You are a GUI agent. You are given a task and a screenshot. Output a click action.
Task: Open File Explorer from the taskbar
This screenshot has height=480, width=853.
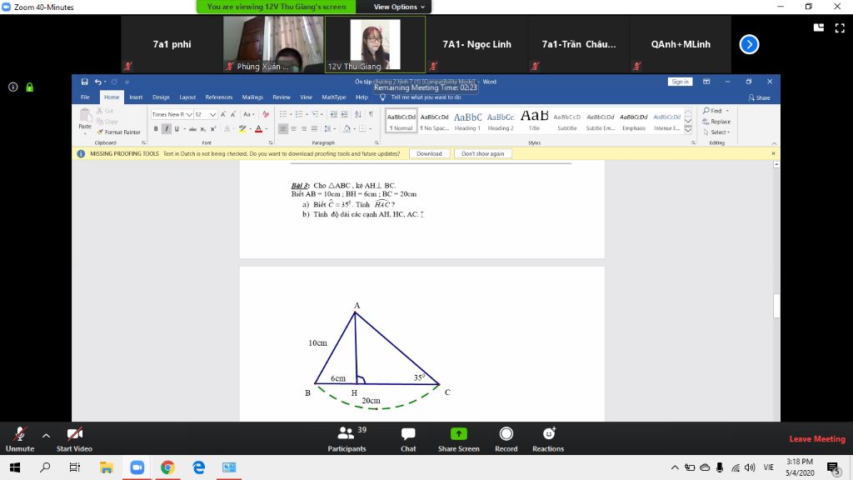[x=106, y=467]
